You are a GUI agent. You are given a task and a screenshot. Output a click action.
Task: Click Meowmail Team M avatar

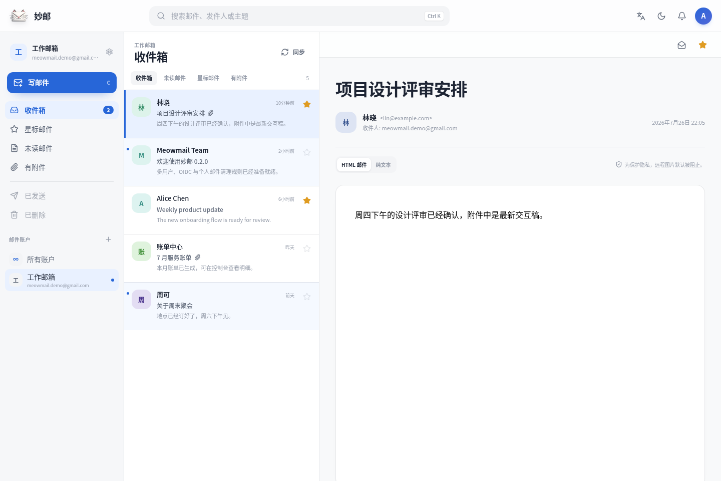141,155
